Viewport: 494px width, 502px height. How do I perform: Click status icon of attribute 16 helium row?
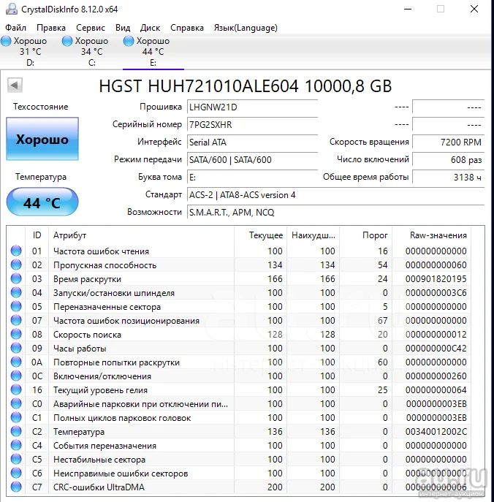[16, 389]
